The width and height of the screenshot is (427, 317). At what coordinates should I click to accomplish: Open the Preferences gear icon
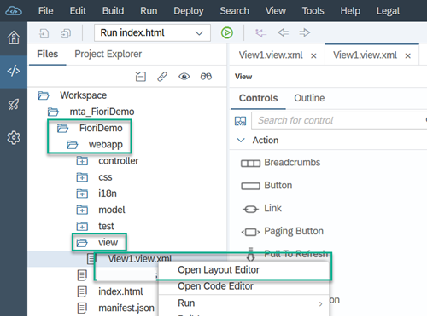click(14, 138)
